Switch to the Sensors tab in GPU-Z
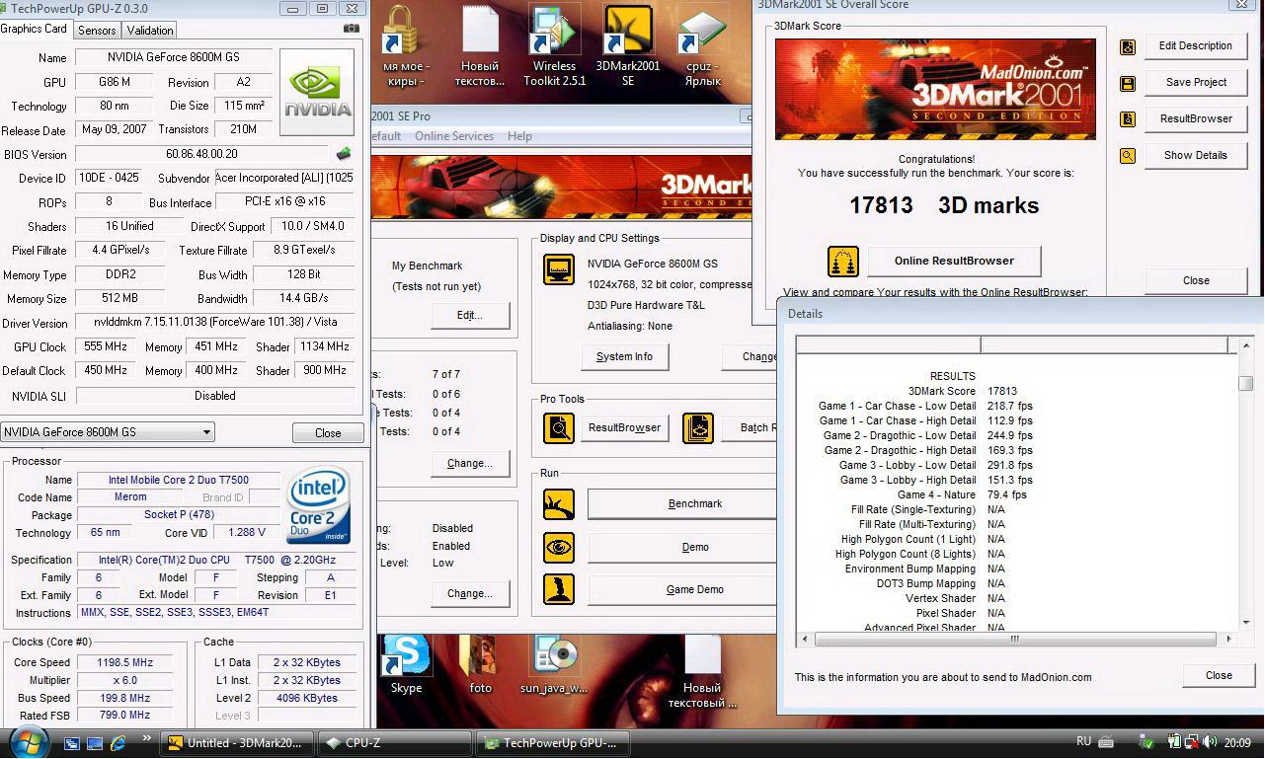 click(97, 30)
